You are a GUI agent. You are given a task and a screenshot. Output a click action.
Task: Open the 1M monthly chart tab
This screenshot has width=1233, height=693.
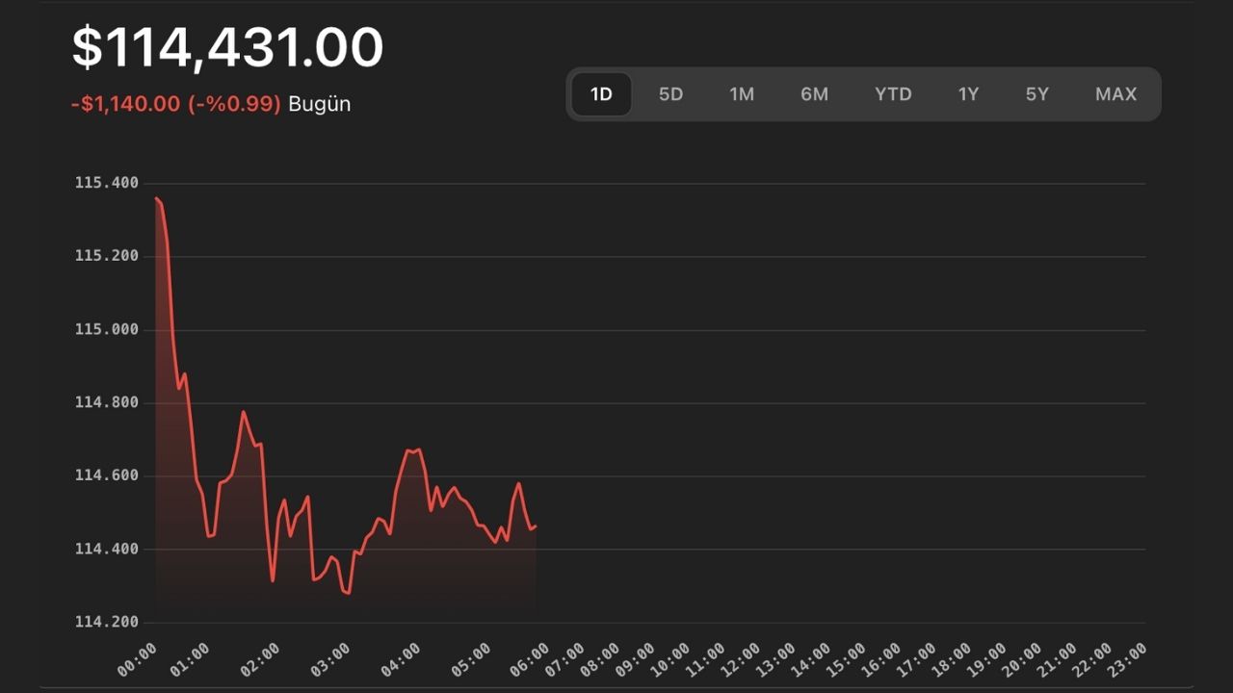point(742,93)
